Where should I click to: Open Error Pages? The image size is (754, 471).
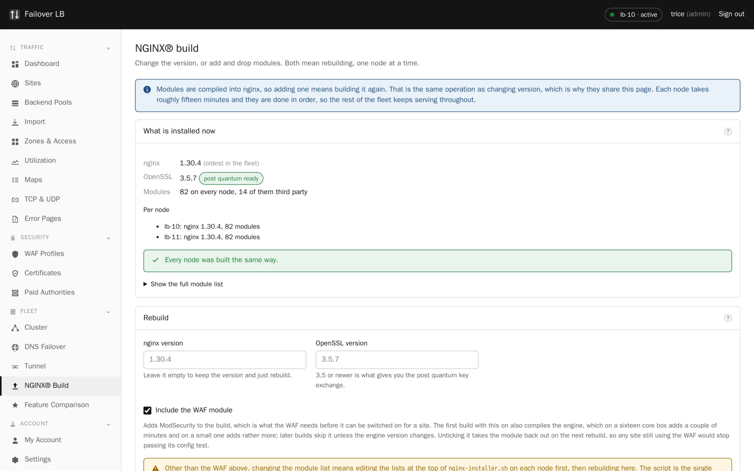pyautogui.click(x=60, y=219)
